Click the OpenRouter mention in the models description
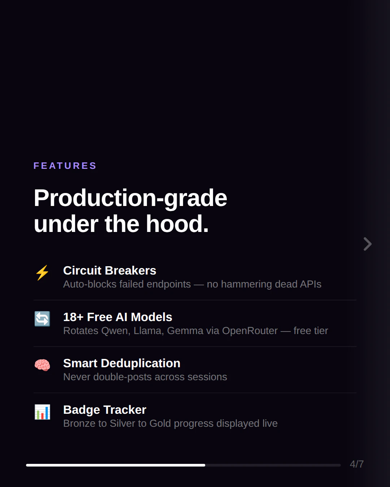 point(248,331)
